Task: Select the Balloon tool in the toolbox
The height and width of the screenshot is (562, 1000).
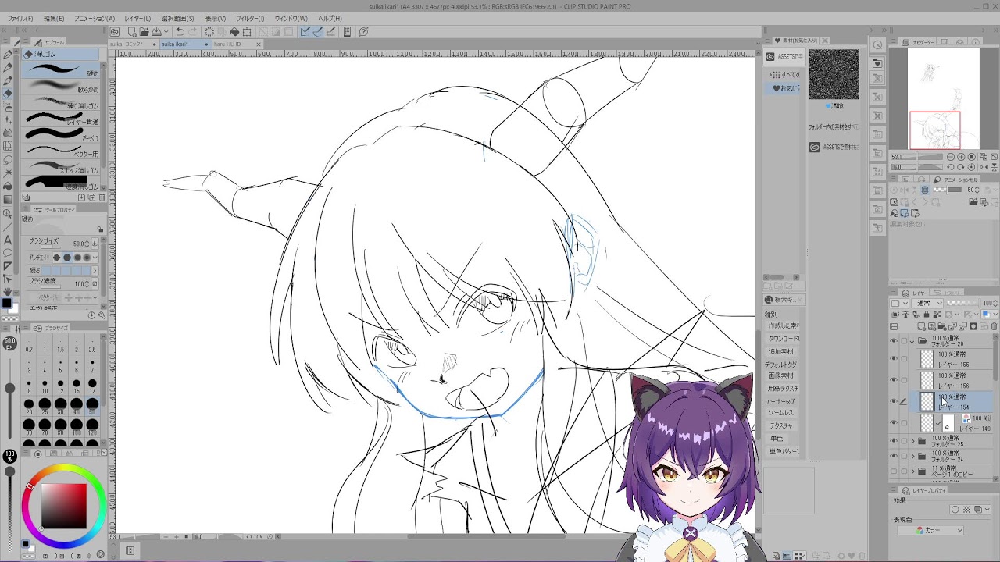Action: (8, 253)
